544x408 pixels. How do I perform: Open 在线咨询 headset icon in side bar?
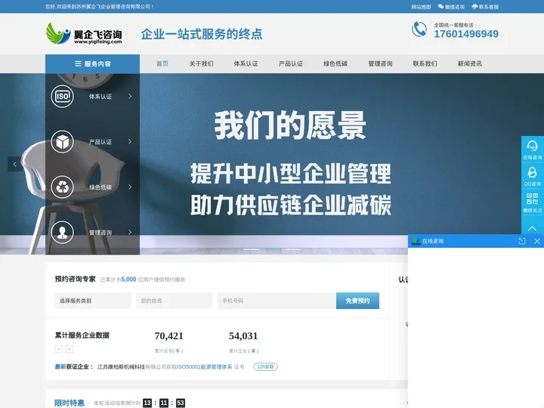point(532,146)
